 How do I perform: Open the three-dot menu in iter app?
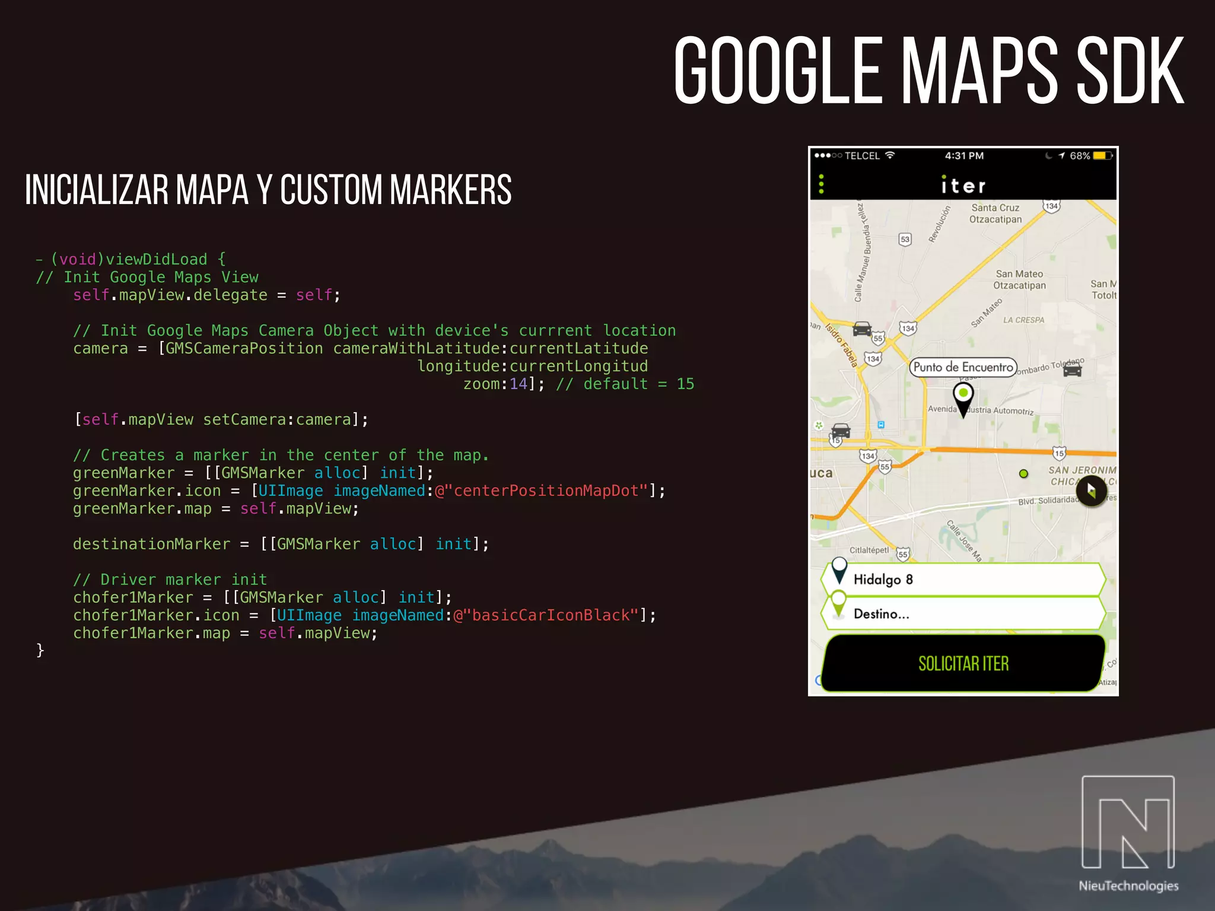tap(821, 184)
